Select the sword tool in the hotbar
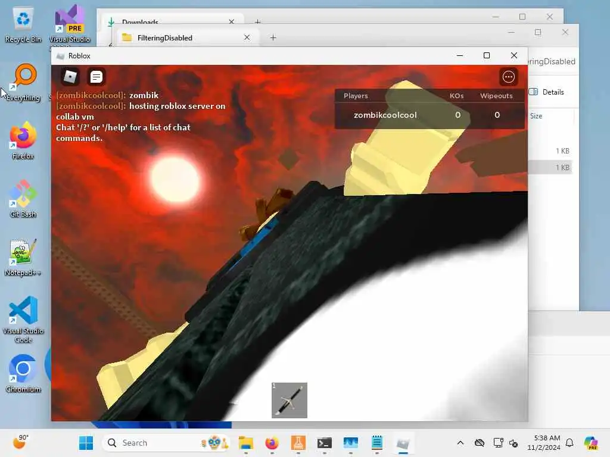 point(290,400)
